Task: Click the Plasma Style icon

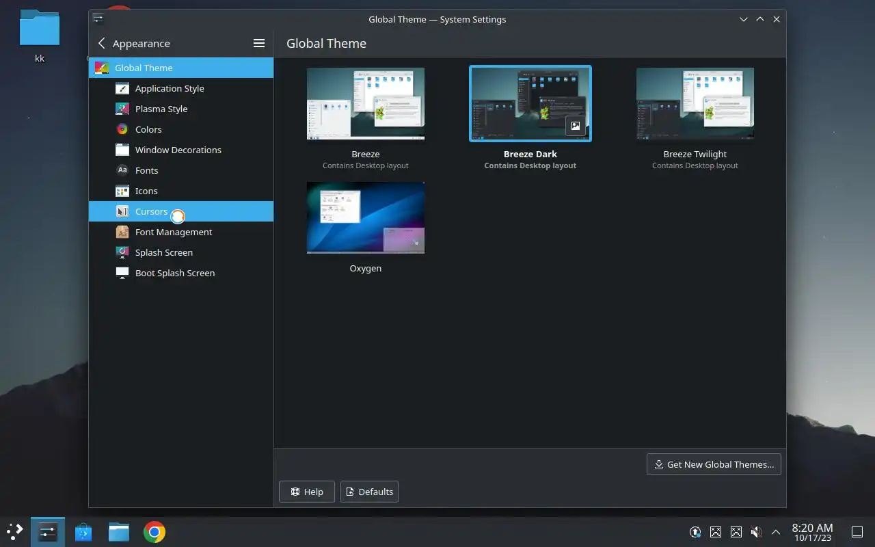Action: click(122, 109)
